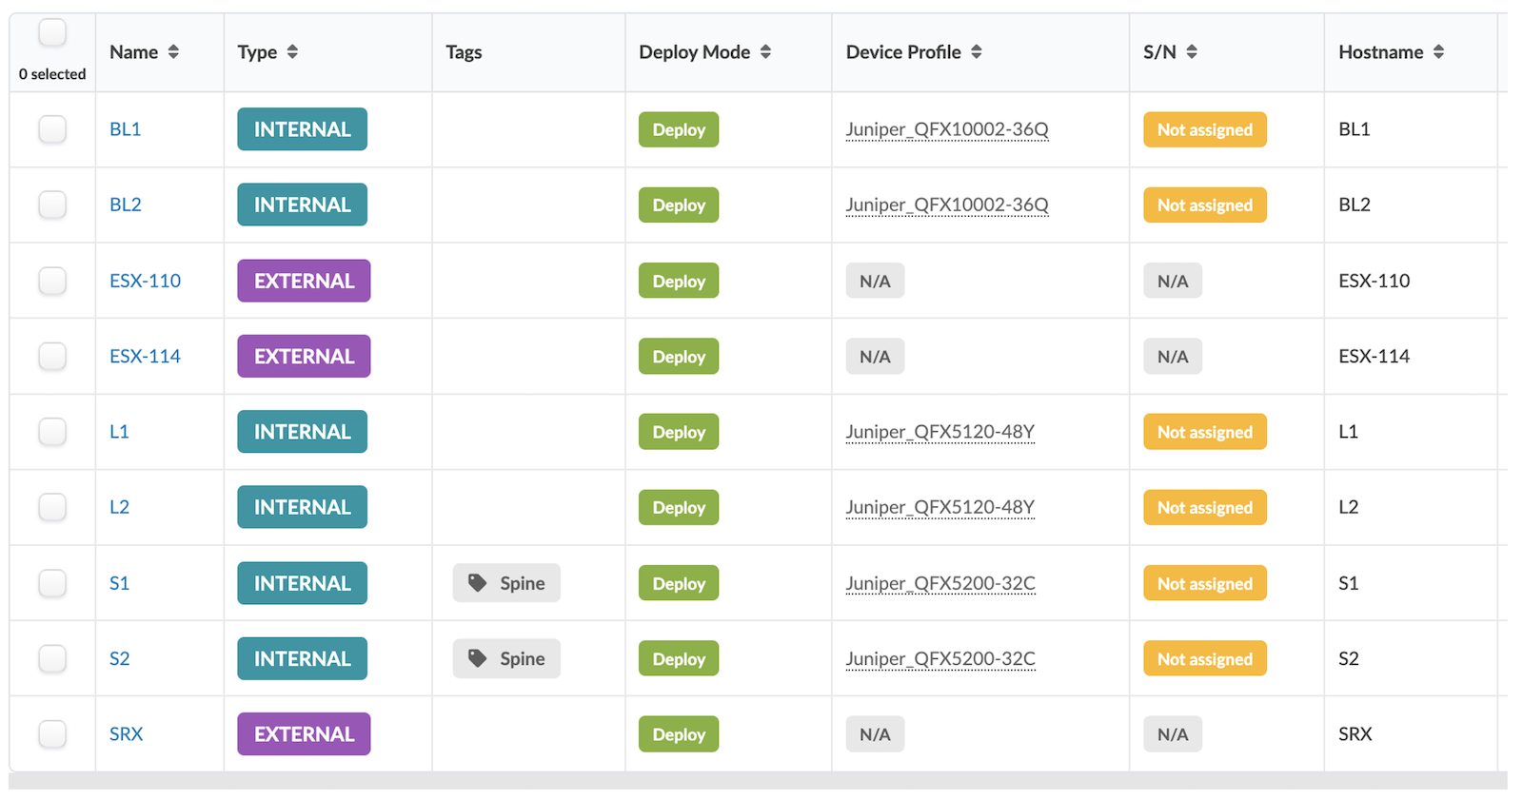Click Not assigned badge for S2
The height and width of the screenshot is (800, 1523).
pyautogui.click(x=1205, y=658)
